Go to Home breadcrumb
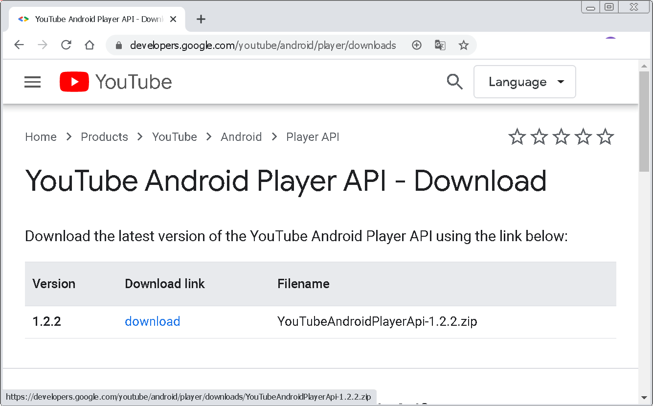The width and height of the screenshot is (653, 406). click(41, 137)
